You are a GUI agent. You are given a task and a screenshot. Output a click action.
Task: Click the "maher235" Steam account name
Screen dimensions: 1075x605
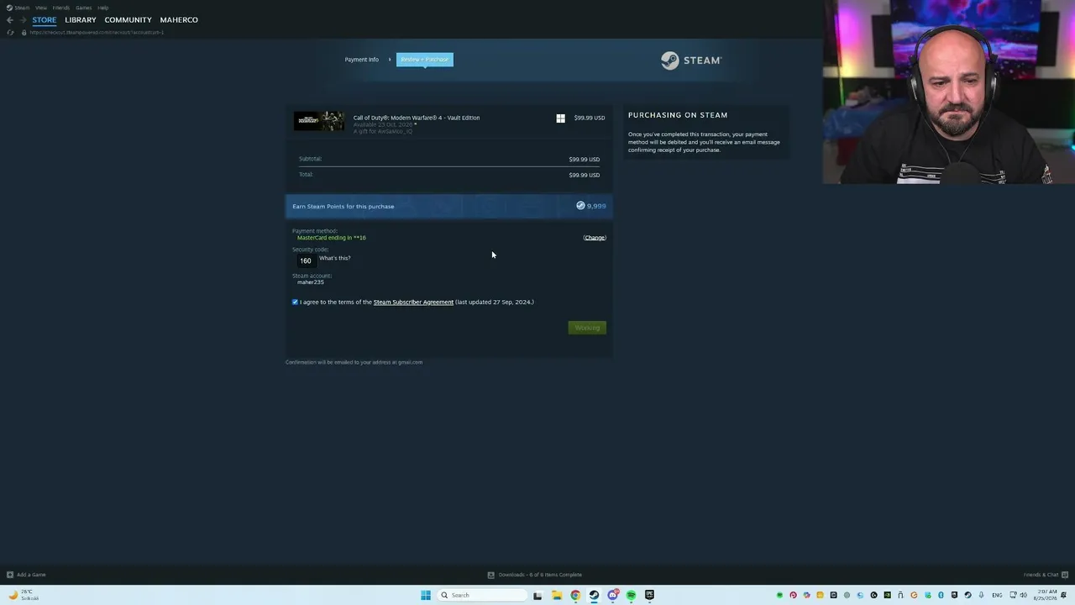pyautogui.click(x=311, y=282)
